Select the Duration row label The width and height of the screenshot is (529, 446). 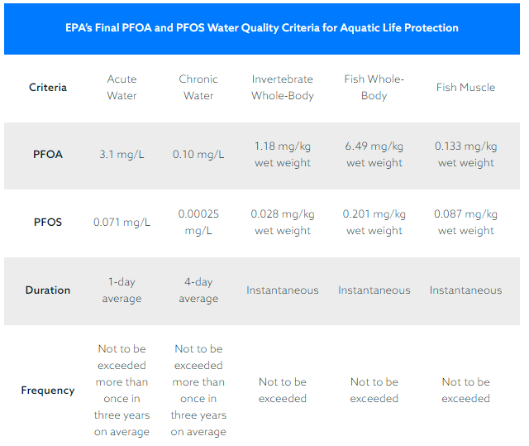coord(48,290)
